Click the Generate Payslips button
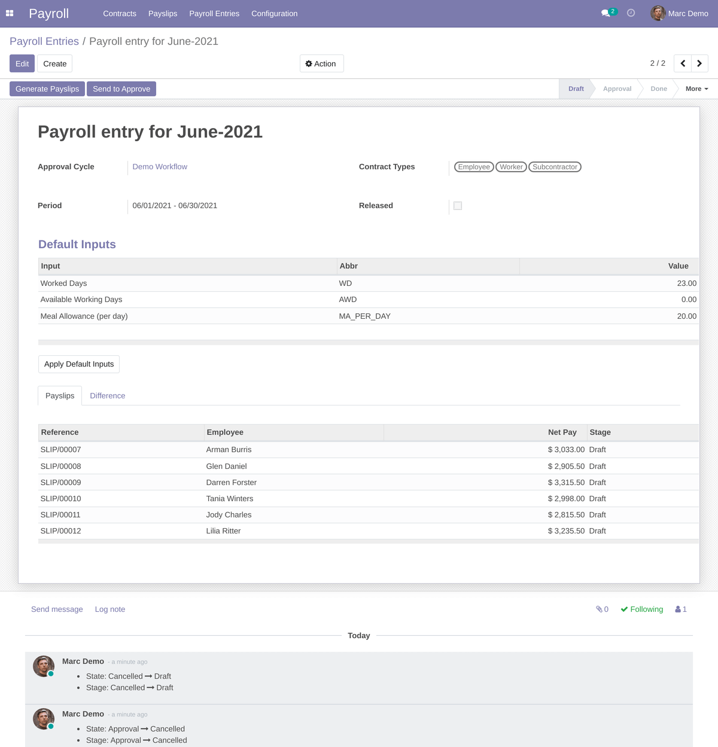This screenshot has height=747, width=718. click(x=47, y=89)
